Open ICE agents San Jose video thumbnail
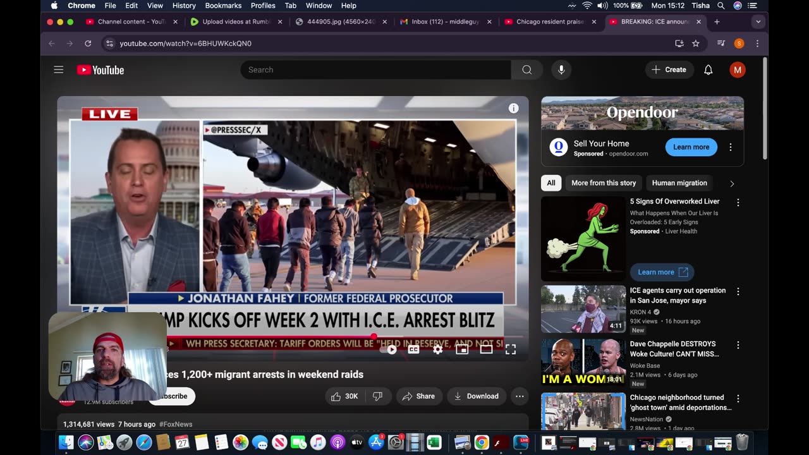The image size is (809, 455). tap(583, 309)
